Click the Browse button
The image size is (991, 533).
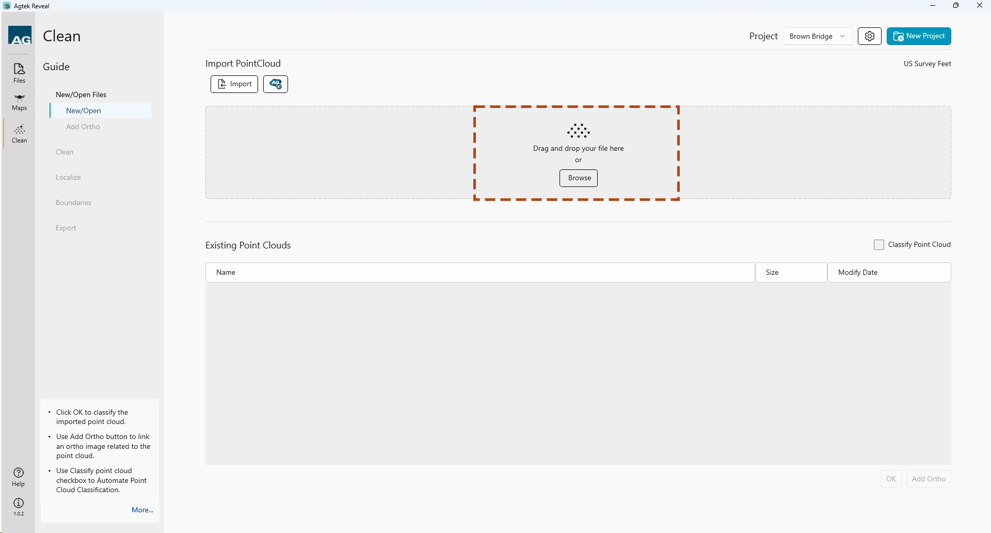pyautogui.click(x=579, y=178)
